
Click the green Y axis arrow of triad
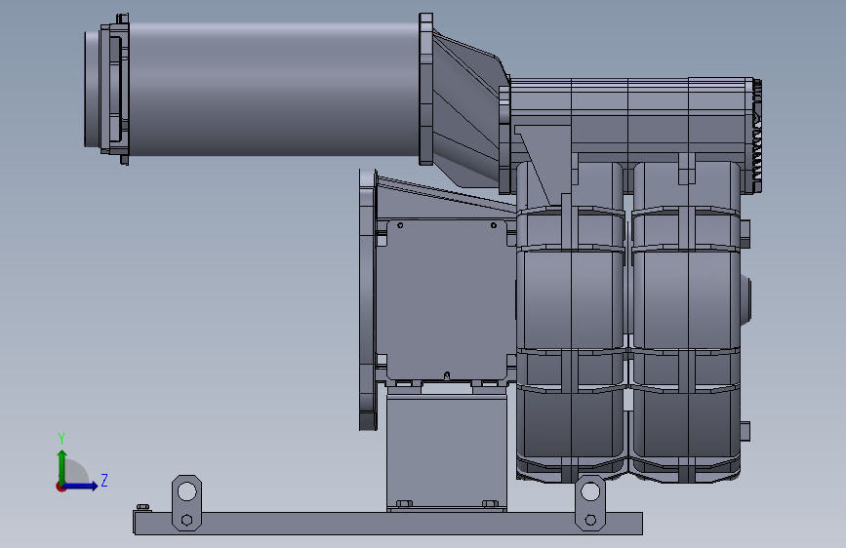point(62,465)
